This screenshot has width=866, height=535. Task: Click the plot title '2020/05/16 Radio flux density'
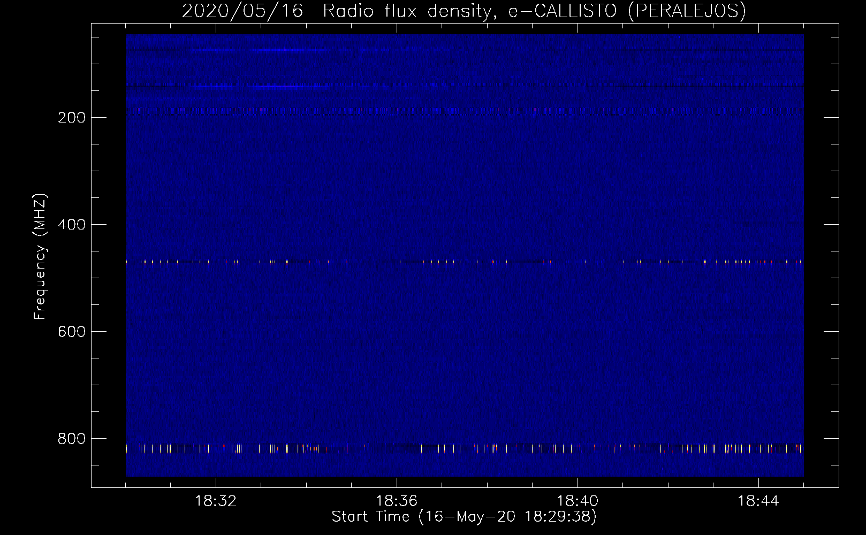click(464, 11)
